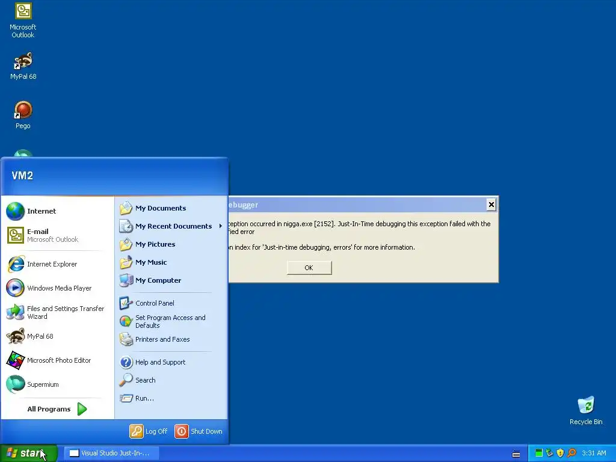Viewport: 616px width, 462px height.
Task: Click the green monitor tray icon
Action: [539, 453]
